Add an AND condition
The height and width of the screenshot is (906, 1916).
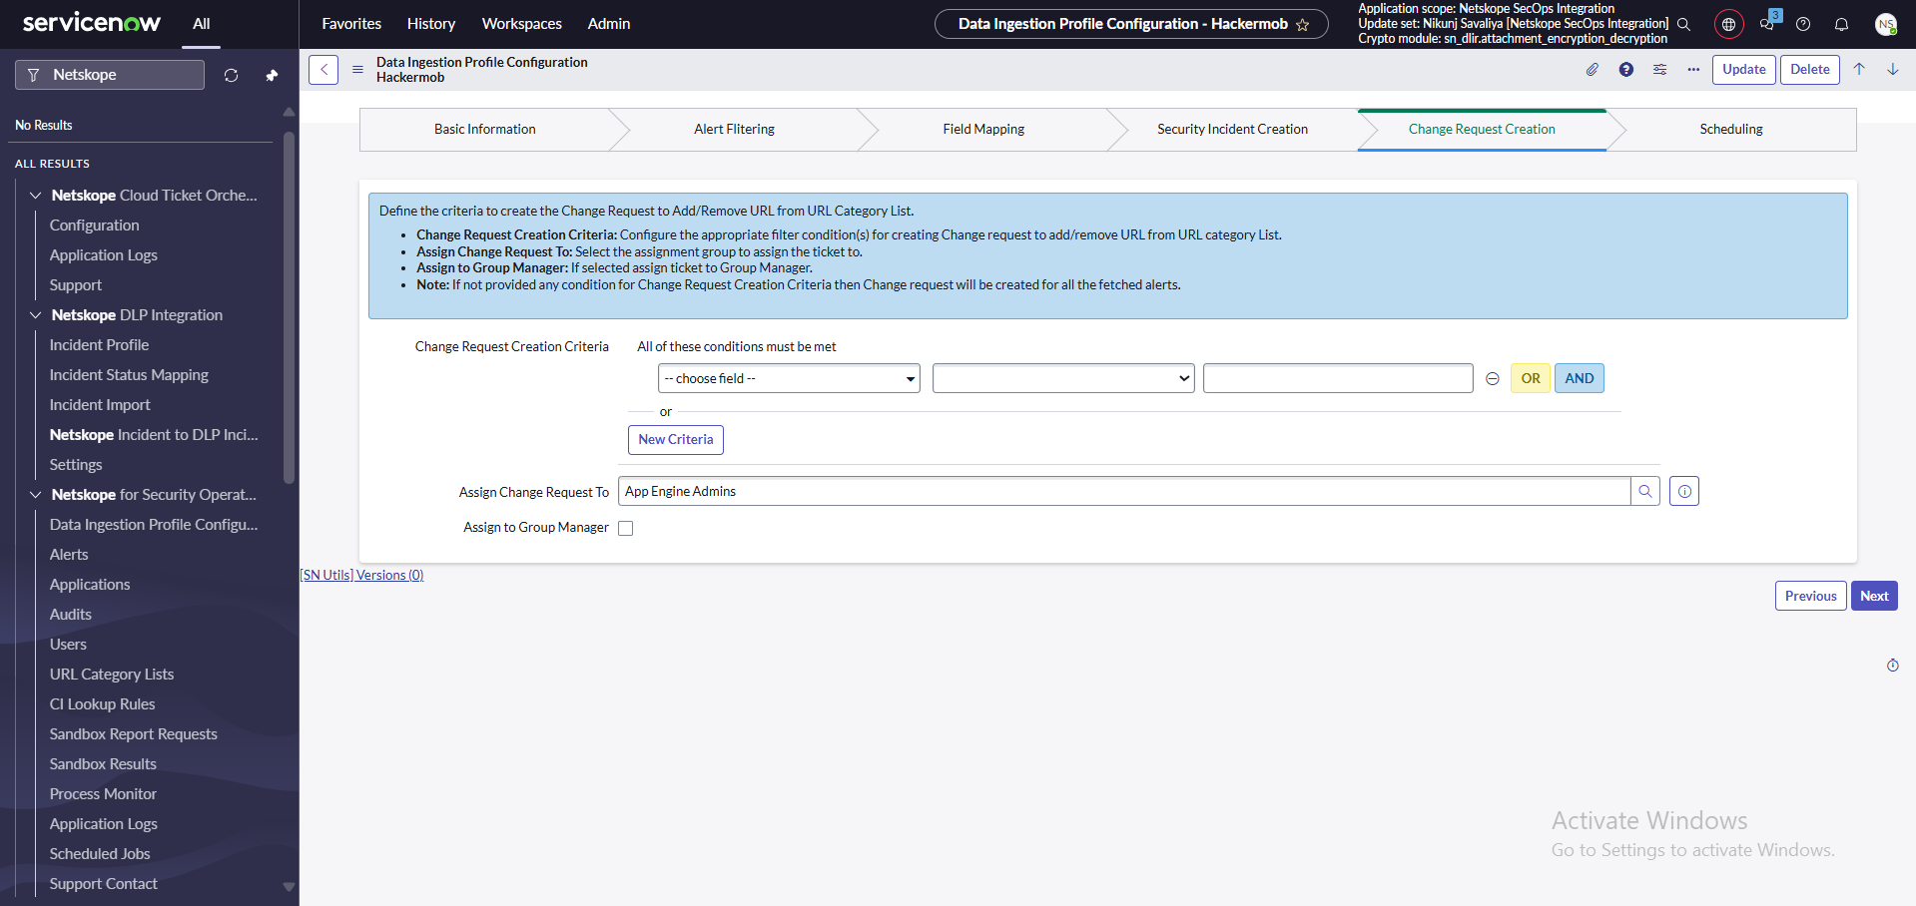1580,378
